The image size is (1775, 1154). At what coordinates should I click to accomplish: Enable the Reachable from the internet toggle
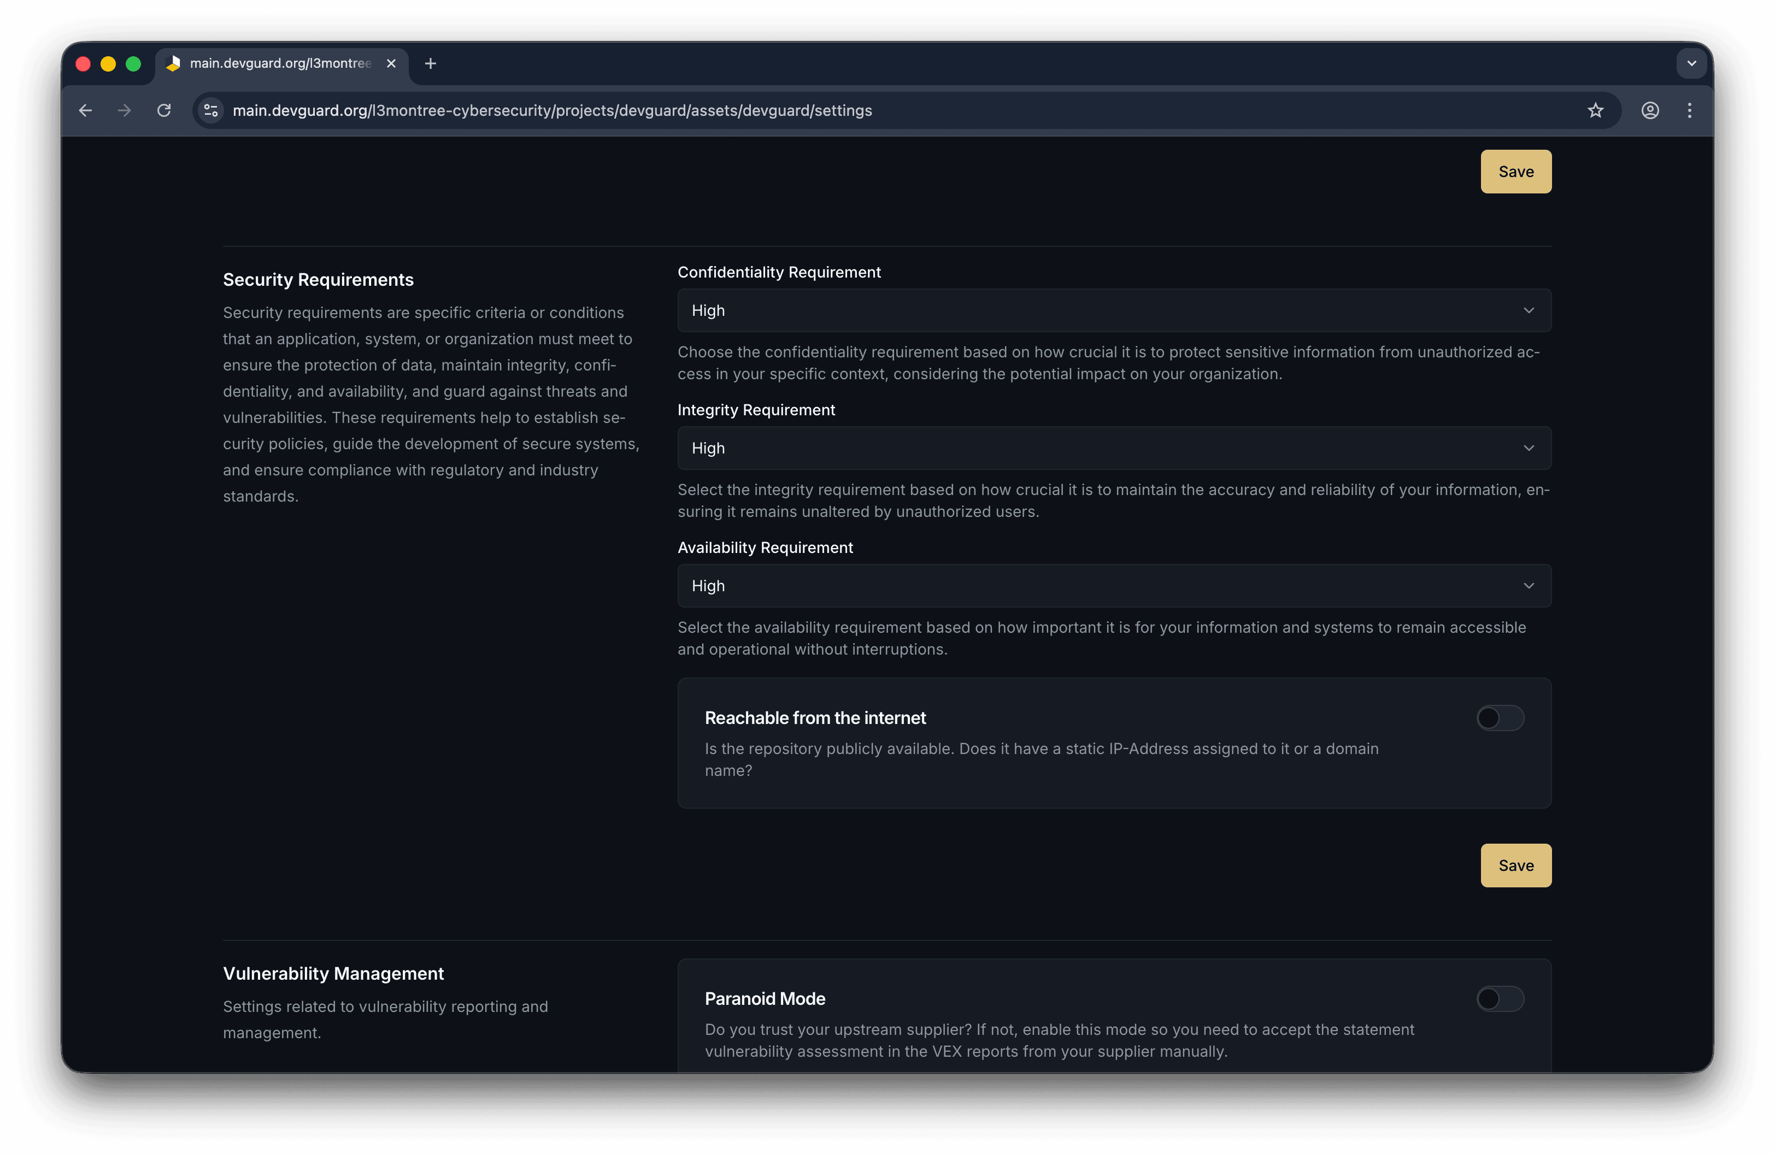pyautogui.click(x=1499, y=718)
